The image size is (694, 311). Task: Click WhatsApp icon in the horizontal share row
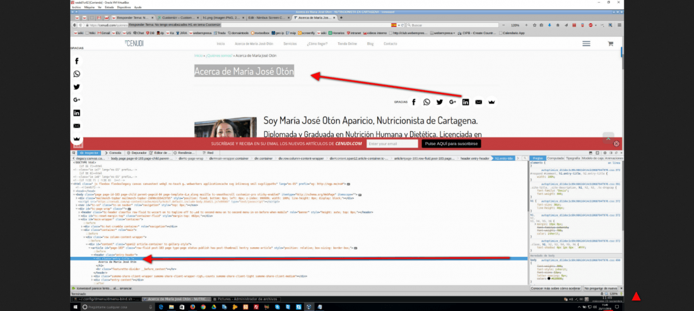[426, 102]
